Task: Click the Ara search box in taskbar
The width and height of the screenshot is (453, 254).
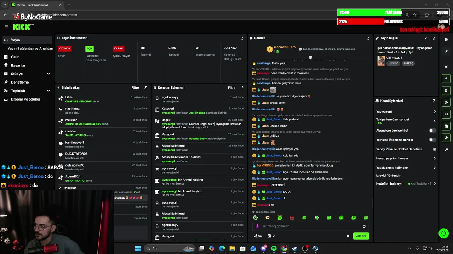Action: (x=170, y=248)
